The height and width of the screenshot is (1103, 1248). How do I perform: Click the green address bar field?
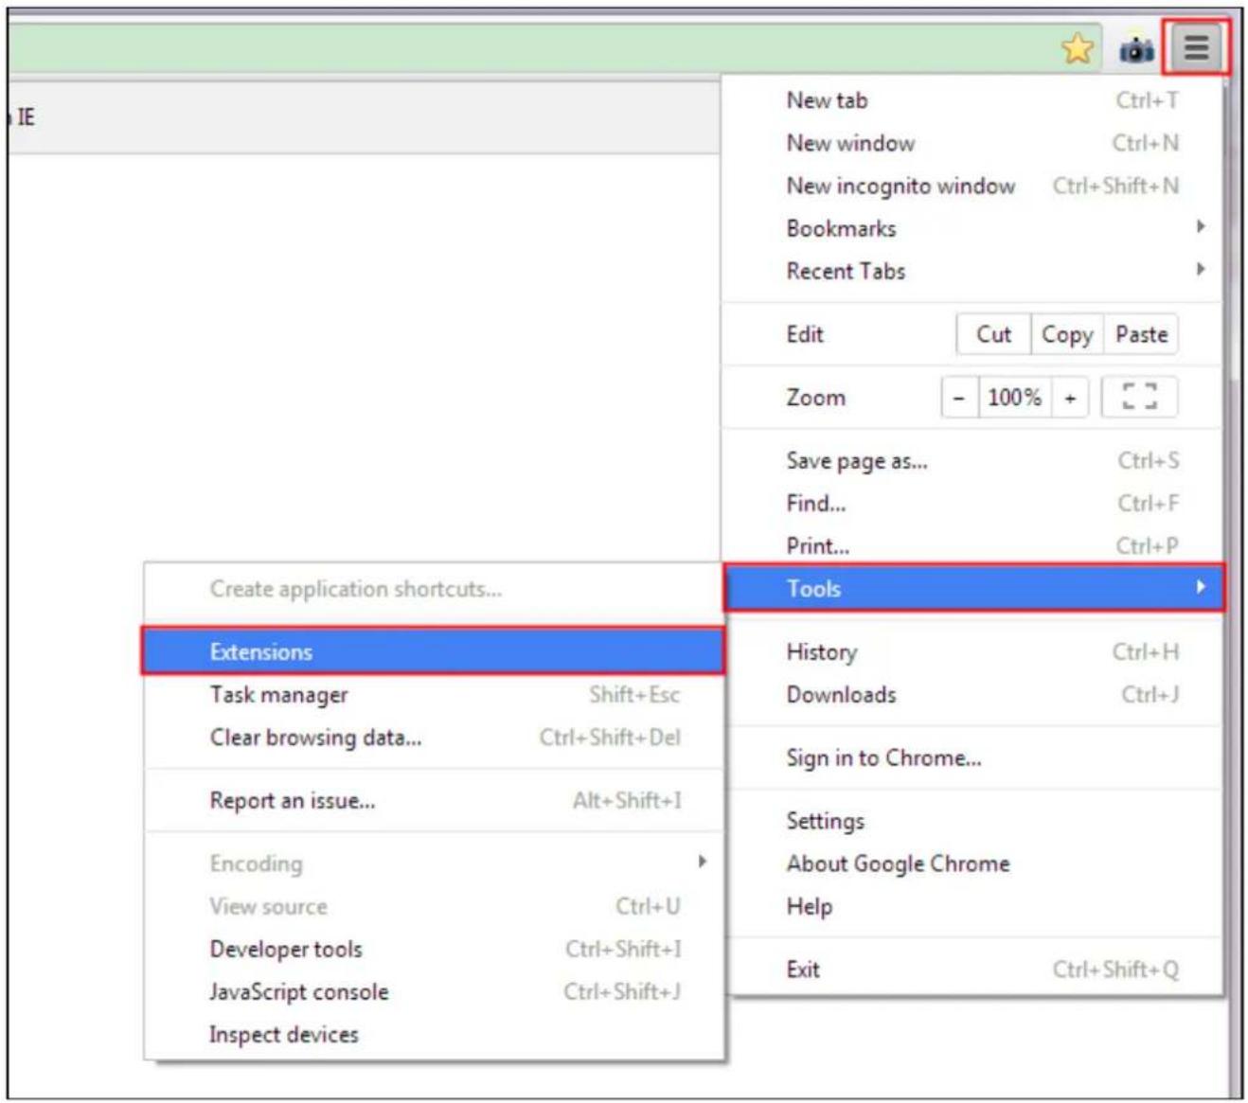tap(554, 47)
